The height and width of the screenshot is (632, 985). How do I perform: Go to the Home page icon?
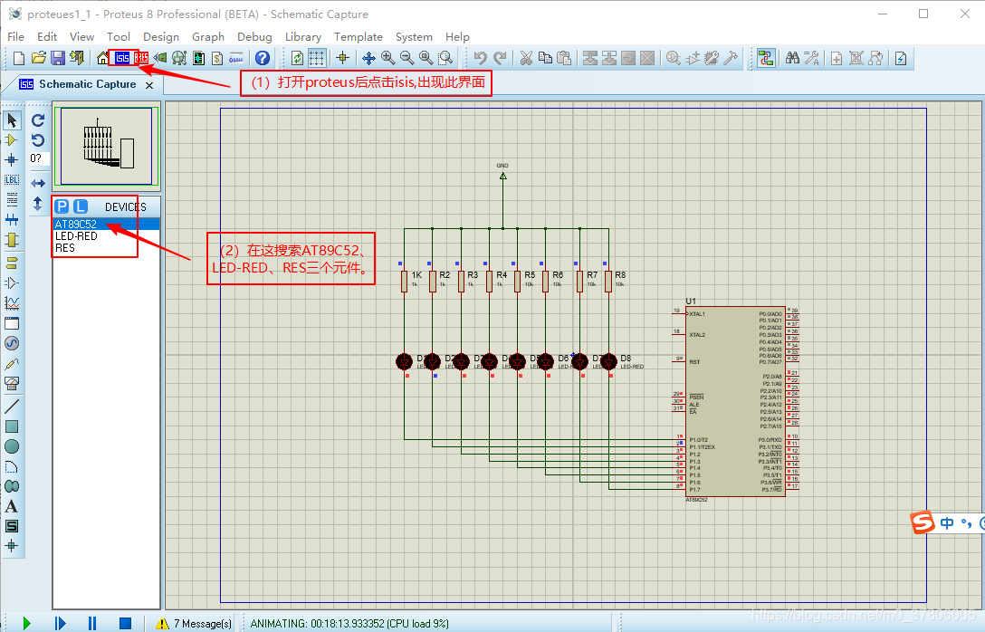click(103, 59)
